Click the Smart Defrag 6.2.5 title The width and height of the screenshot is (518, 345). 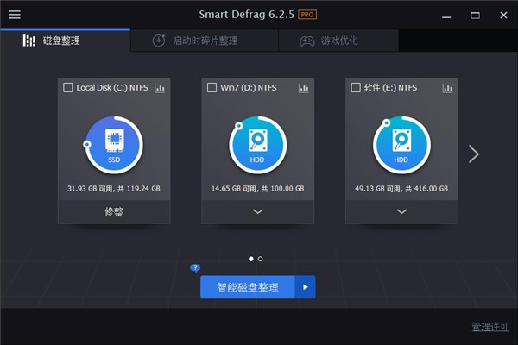pos(246,15)
